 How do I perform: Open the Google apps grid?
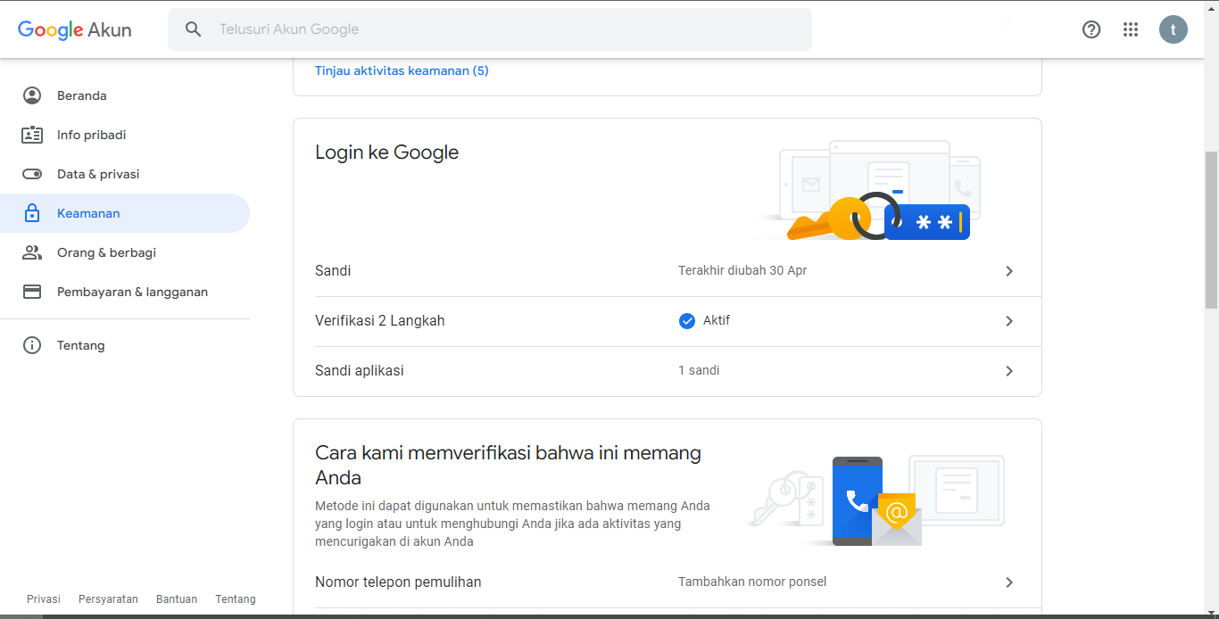click(x=1131, y=29)
